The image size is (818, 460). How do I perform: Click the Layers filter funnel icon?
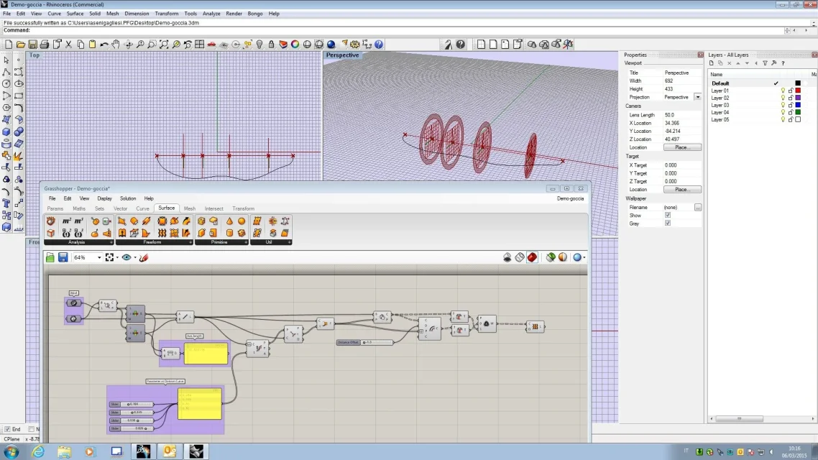click(766, 63)
